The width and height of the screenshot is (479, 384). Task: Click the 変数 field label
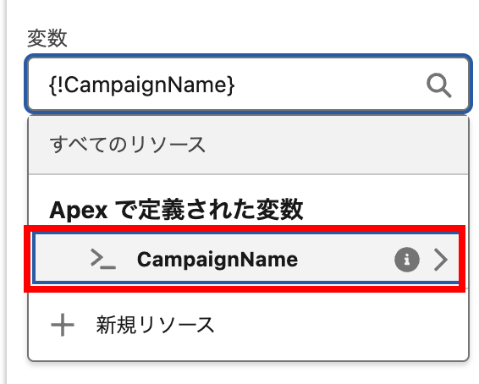tap(47, 38)
